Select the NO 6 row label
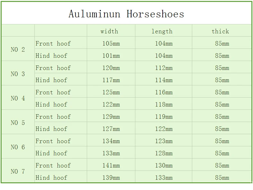Screen dimensions: 253x190 [18, 146]
